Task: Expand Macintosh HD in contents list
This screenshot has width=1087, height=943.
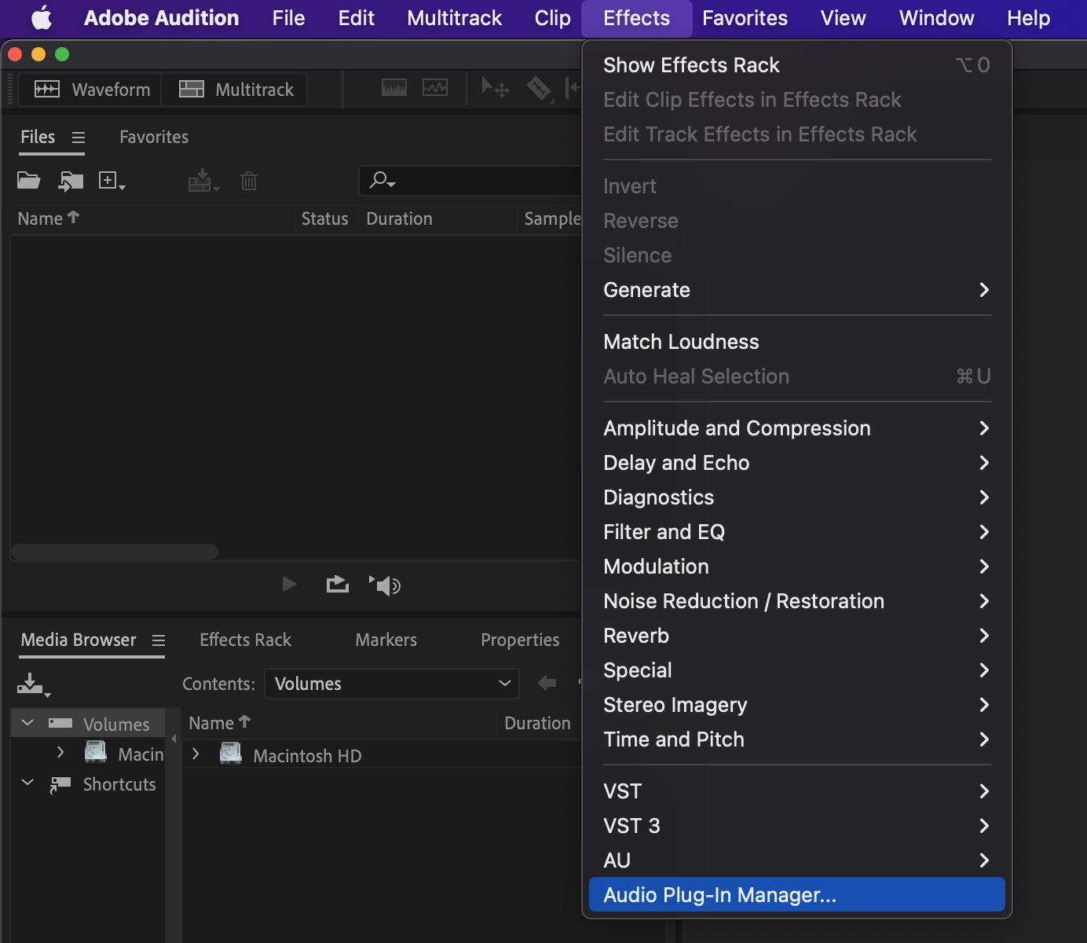Action: [196, 754]
